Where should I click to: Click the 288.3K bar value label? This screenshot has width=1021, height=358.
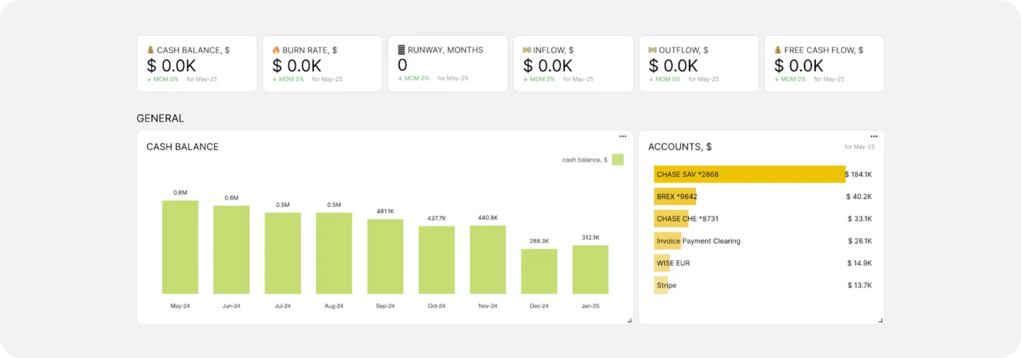(x=539, y=241)
